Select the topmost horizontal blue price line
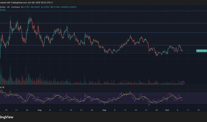The height and width of the screenshot is (122, 207). coord(102,11)
